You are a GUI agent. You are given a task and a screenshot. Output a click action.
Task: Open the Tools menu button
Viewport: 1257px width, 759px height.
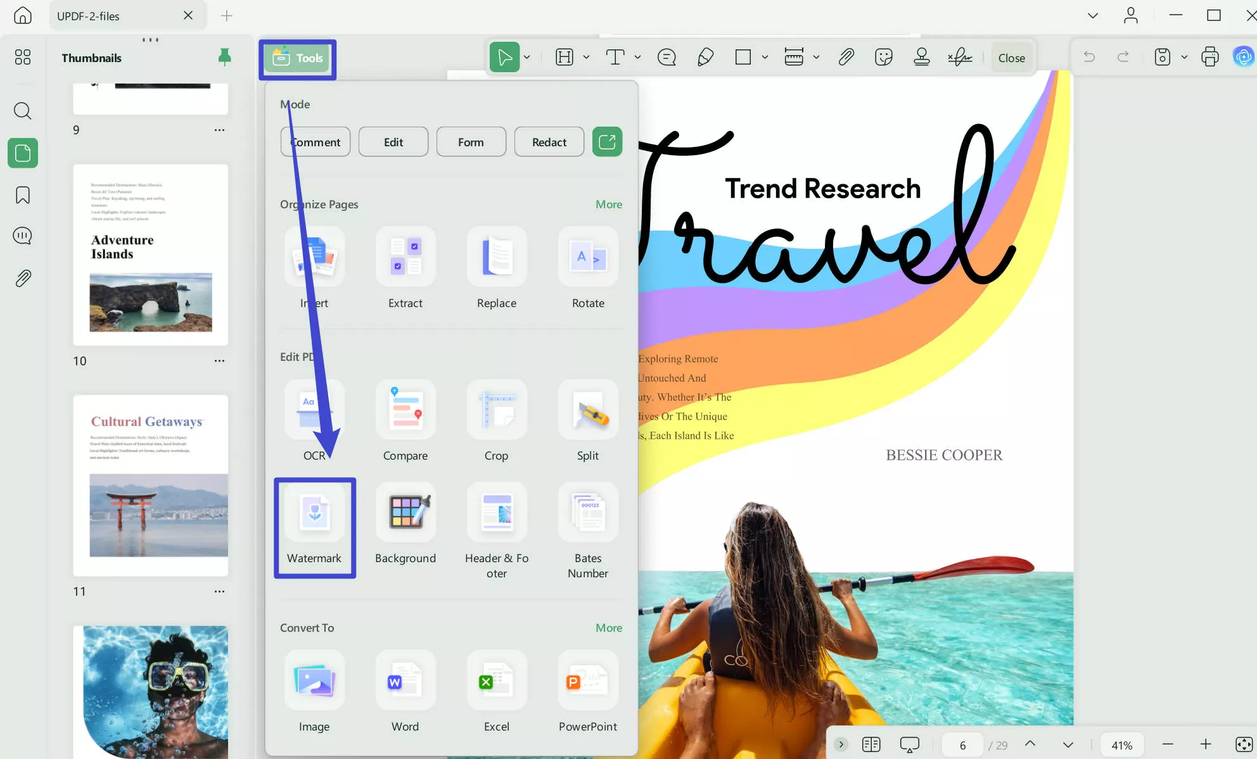[298, 59]
